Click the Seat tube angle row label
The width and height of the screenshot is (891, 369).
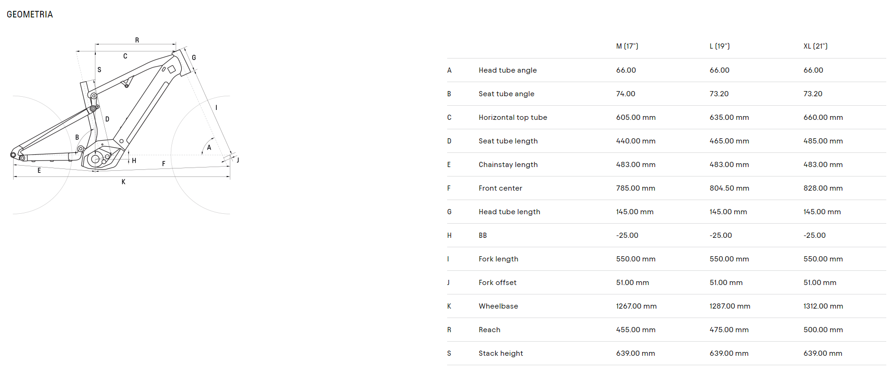(x=507, y=94)
